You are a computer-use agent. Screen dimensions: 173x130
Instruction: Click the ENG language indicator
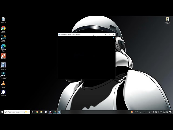tap(161, 112)
